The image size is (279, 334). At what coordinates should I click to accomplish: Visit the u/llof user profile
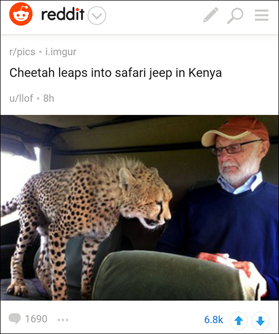[21, 99]
